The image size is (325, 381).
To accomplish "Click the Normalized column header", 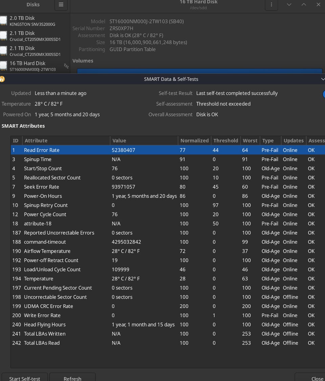I will 194,141.
